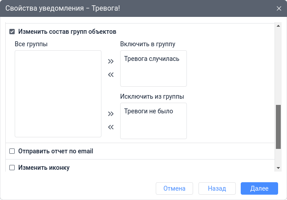Click the 'Отмена' button
287x200 pixels.
174,188
